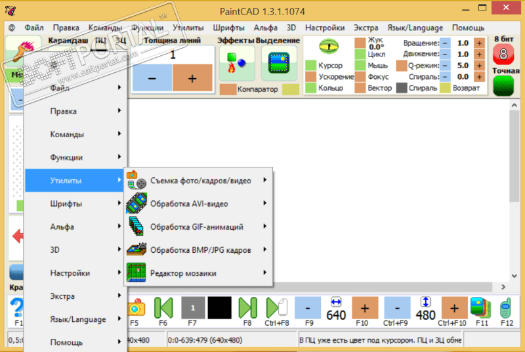Toggle the Ускорение indicator square
The image size is (525, 352).
pos(311,77)
